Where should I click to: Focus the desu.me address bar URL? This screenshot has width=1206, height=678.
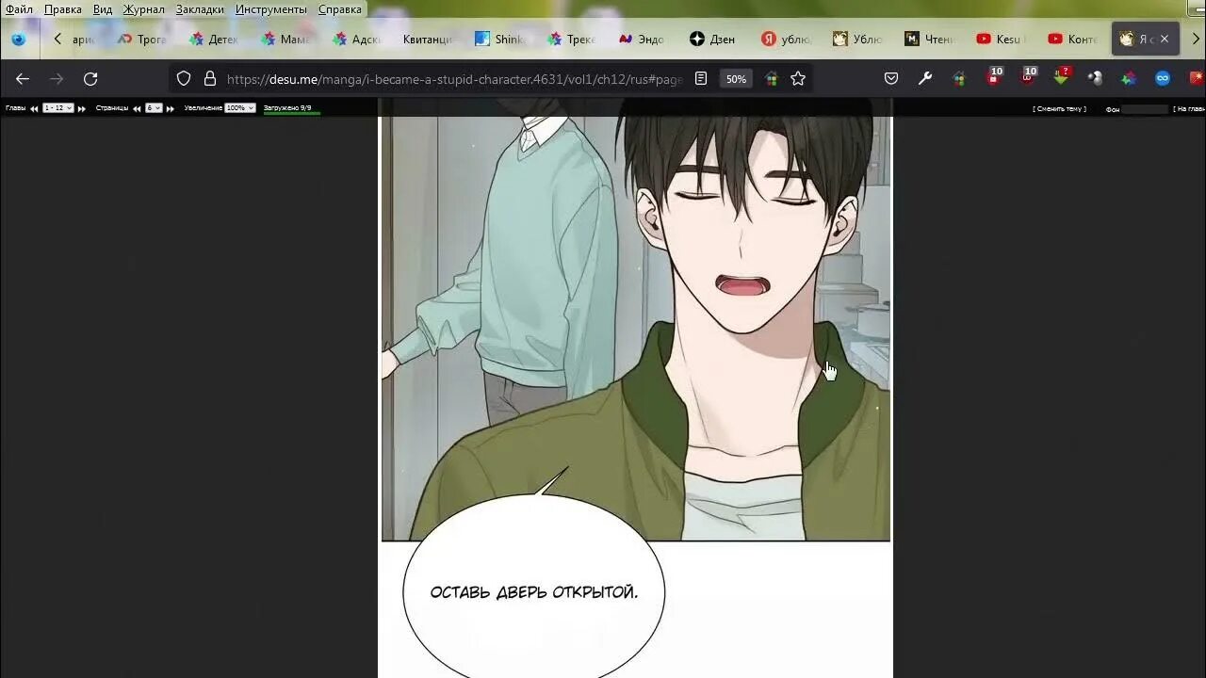(x=454, y=79)
